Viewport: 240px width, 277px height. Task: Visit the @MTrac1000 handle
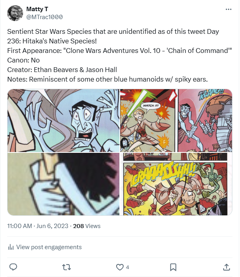(44, 17)
